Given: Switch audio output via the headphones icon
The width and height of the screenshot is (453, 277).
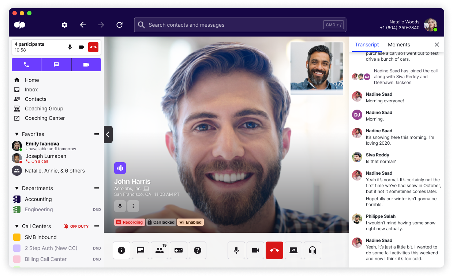Looking at the screenshot, I should coord(312,250).
